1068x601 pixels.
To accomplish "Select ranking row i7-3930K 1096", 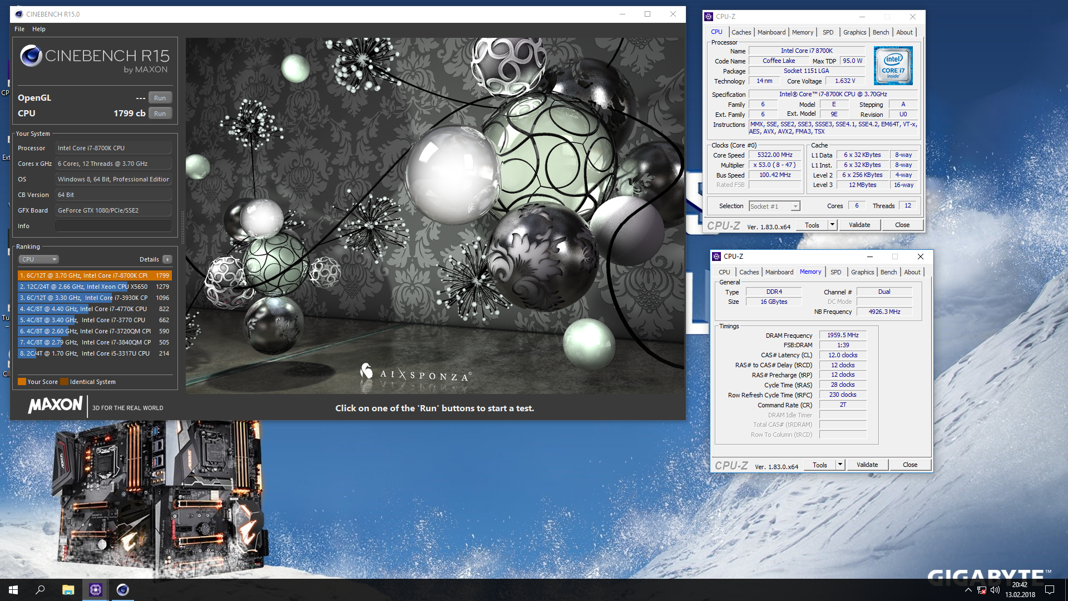I will point(95,298).
